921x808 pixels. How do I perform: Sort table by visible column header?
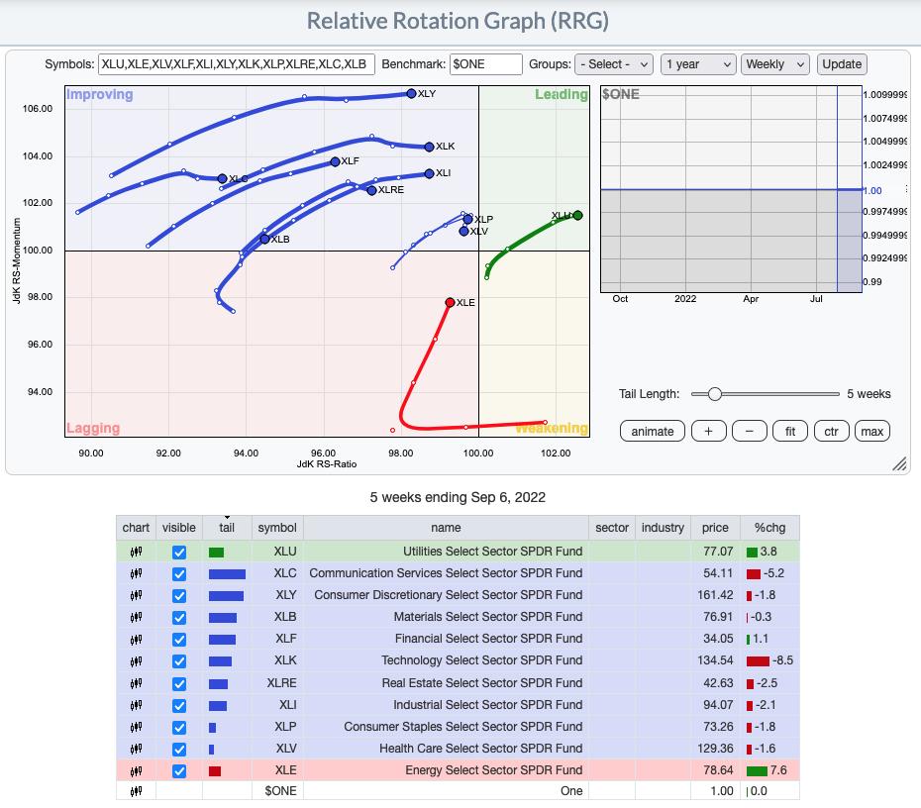[179, 528]
